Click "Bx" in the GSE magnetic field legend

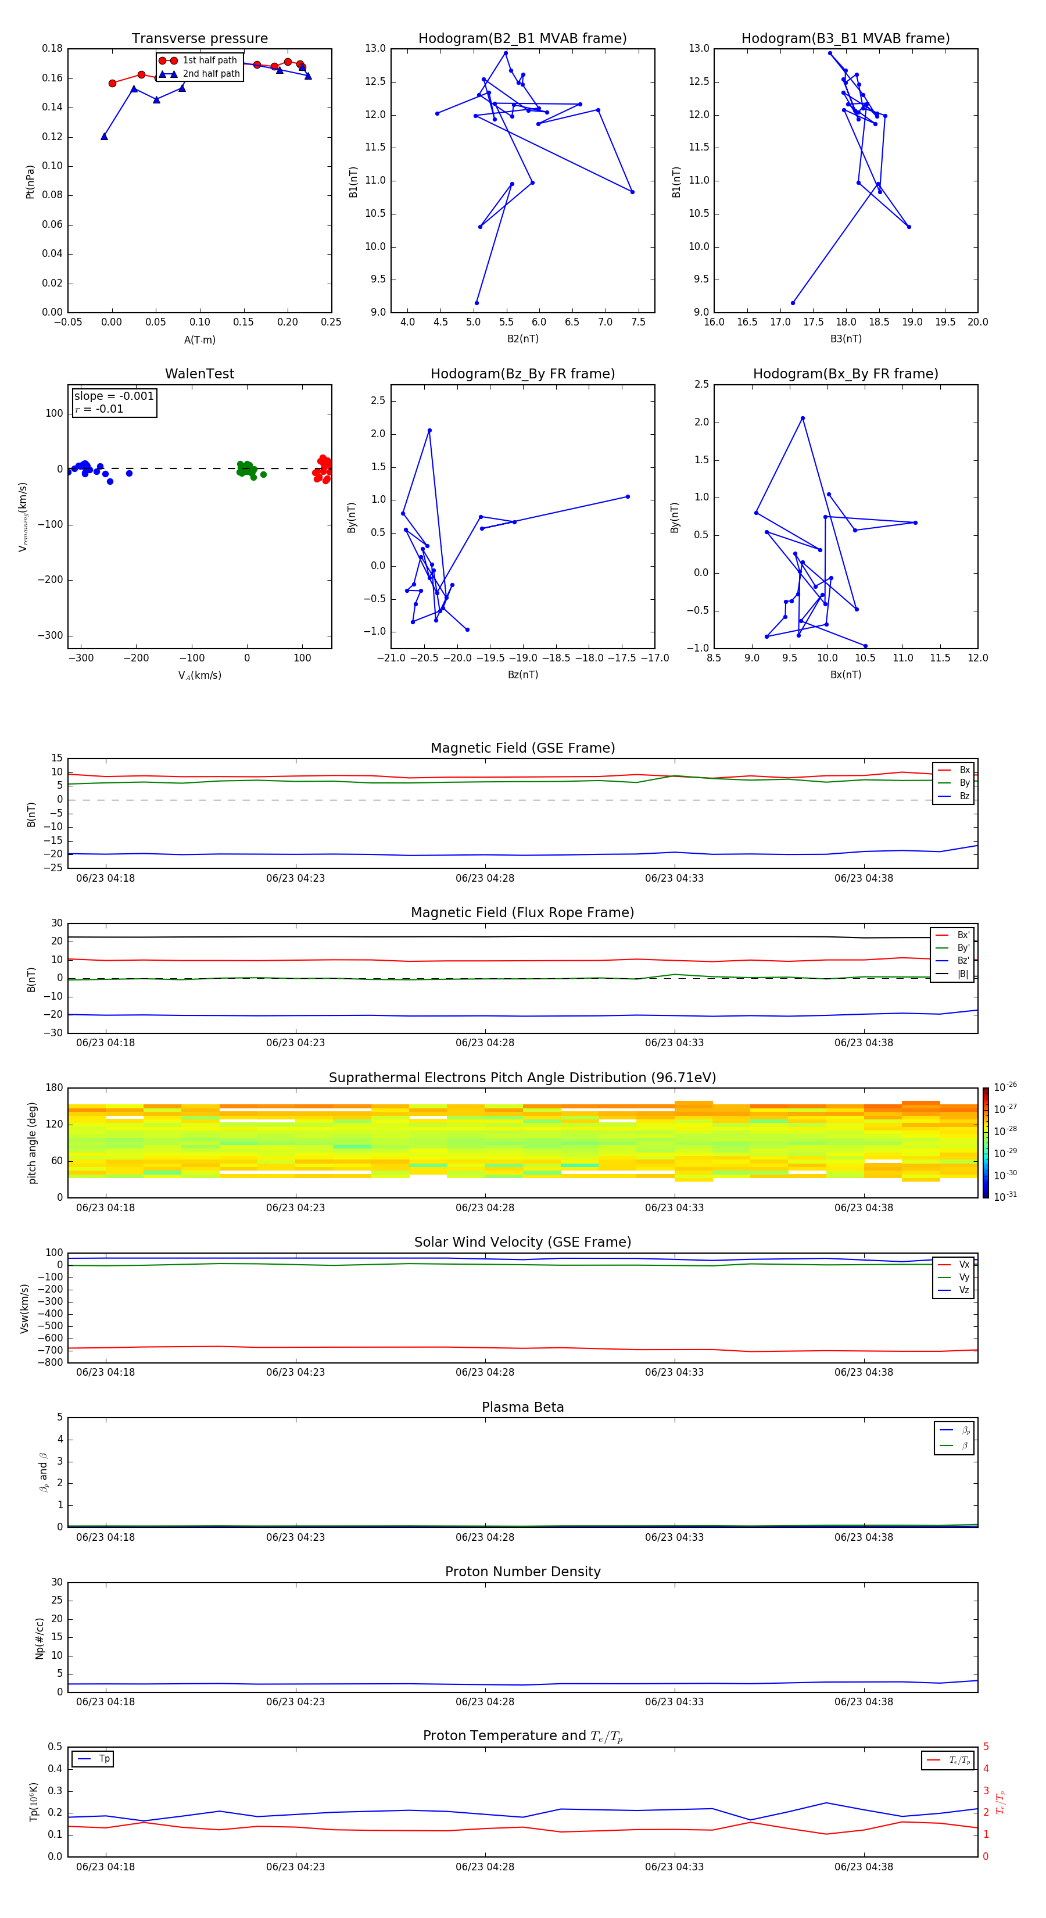pos(954,770)
